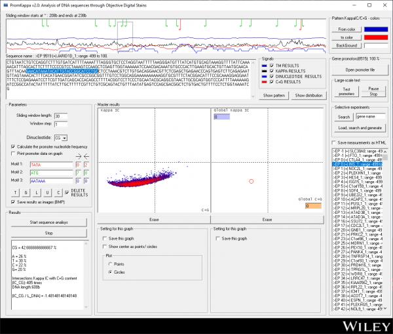
Task: Click the PromKappa app icon in title bar
Action: [5, 5]
